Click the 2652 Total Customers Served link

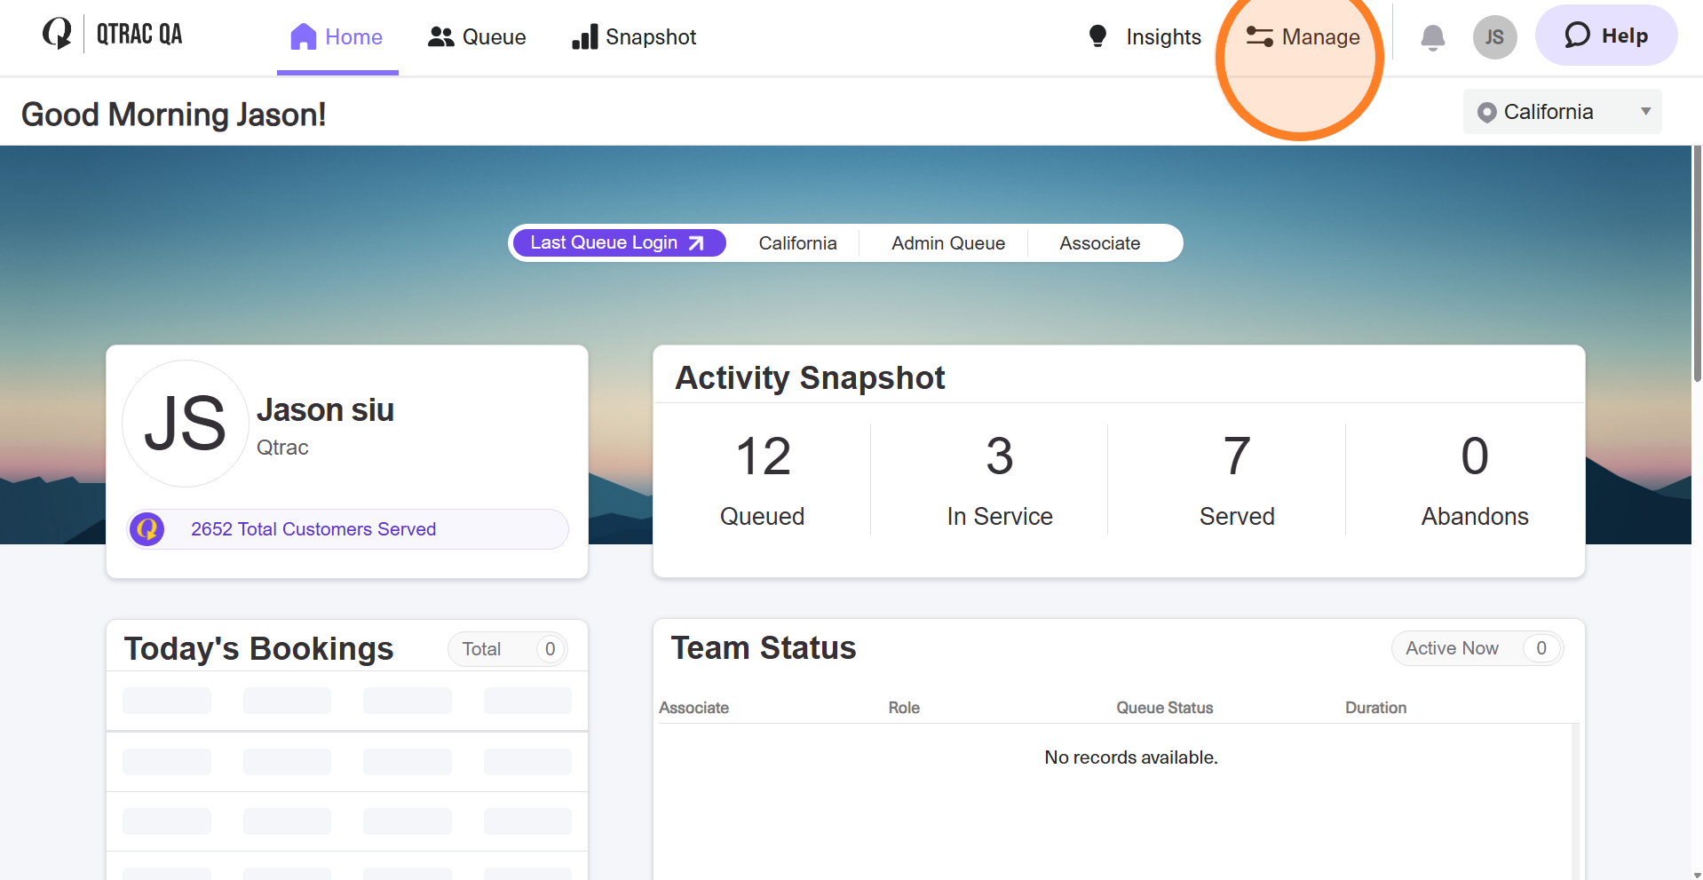point(313,528)
